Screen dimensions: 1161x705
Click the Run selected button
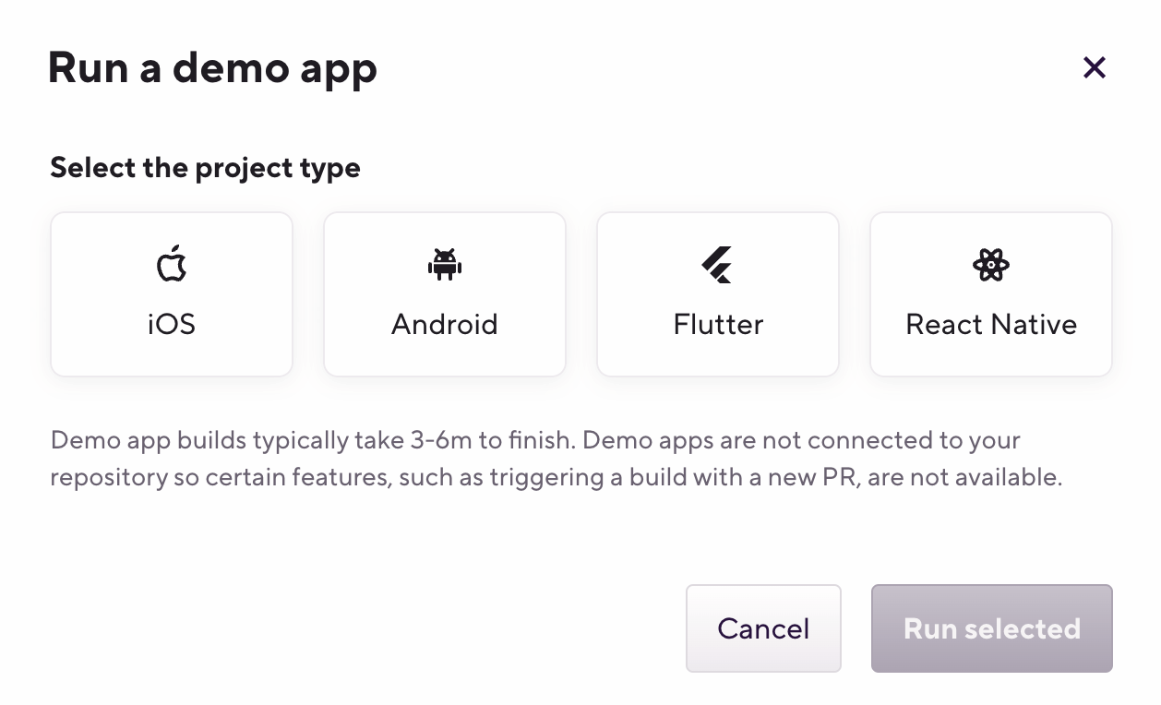click(x=991, y=628)
